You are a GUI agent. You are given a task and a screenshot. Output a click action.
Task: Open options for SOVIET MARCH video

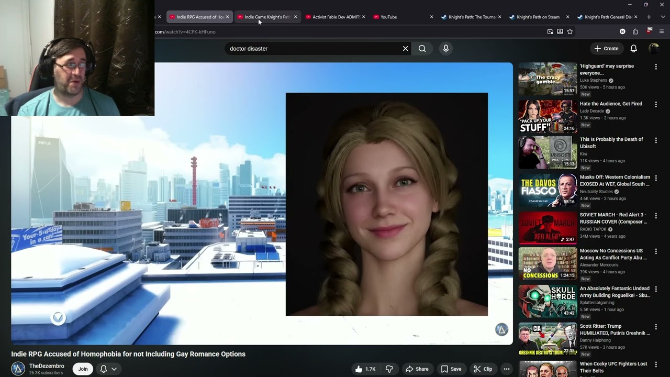coord(656,216)
